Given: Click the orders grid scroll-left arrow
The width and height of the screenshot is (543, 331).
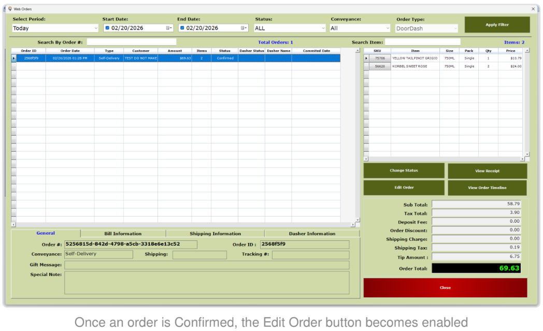Looking at the screenshot, I should coord(13,225).
